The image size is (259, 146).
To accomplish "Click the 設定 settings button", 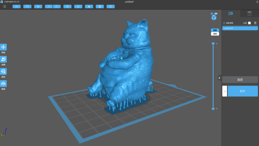I will click(x=240, y=79).
